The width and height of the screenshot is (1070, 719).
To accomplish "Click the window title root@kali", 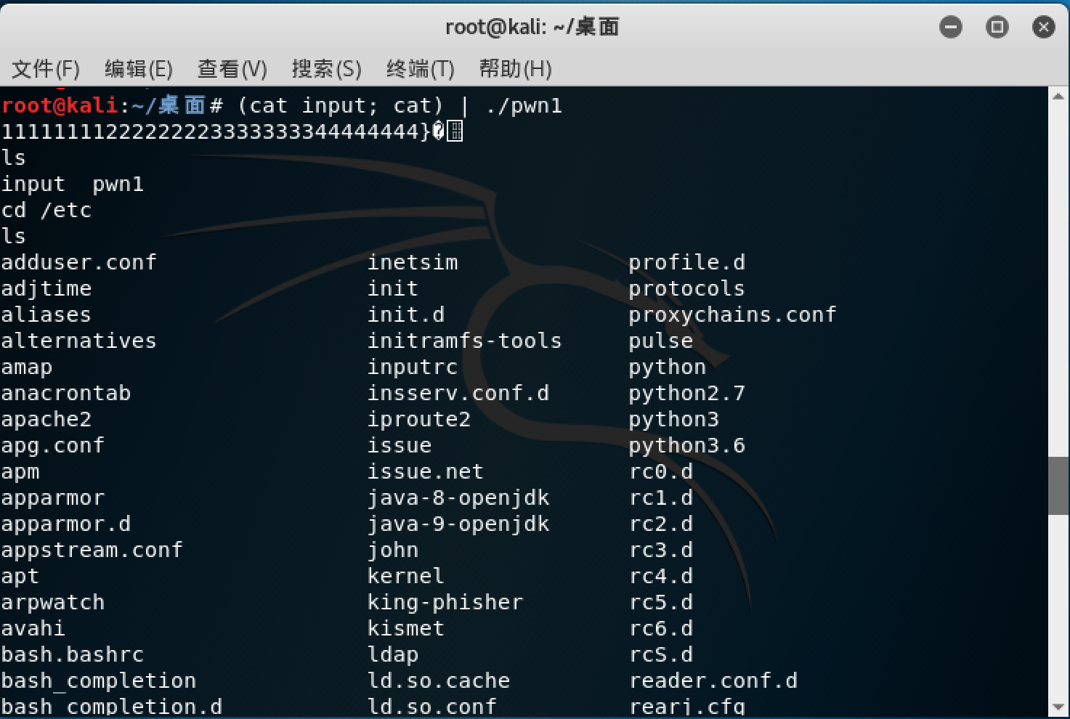I will [x=532, y=28].
